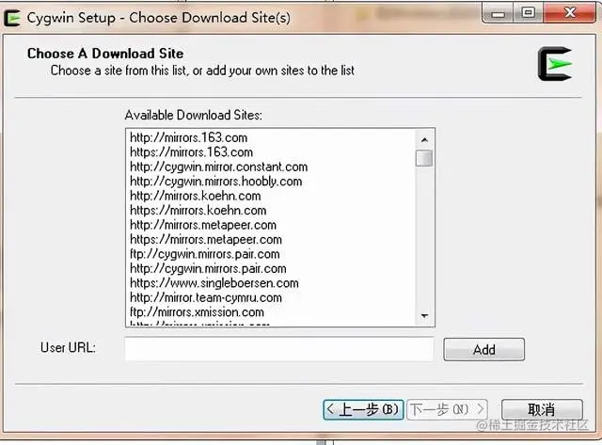
Task: Select http://cygwin.mirrors.pair.com site
Action: [208, 269]
